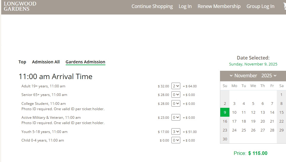Open the Log In link
The height and width of the screenshot is (162, 286).
(x=185, y=7)
